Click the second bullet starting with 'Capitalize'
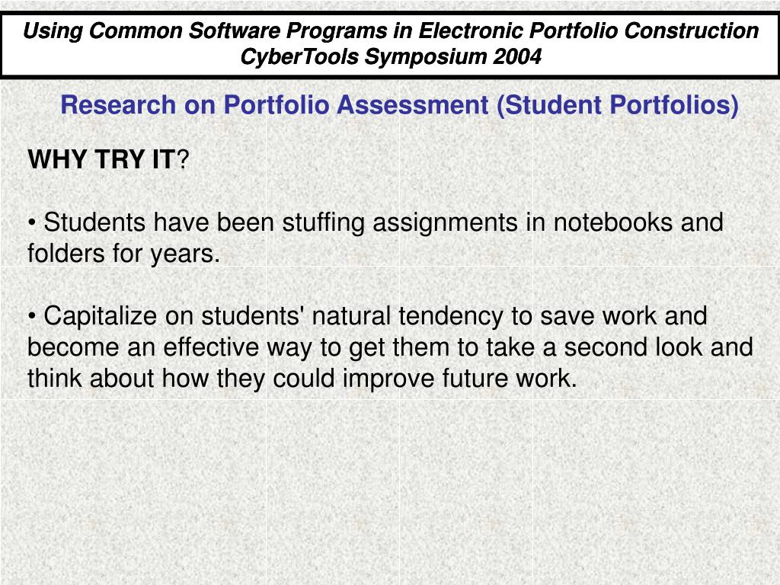The image size is (780, 585). pos(391,347)
